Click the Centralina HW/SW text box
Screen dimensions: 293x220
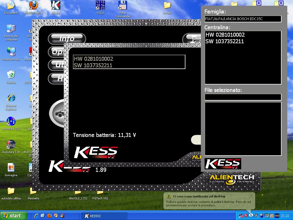point(243,58)
